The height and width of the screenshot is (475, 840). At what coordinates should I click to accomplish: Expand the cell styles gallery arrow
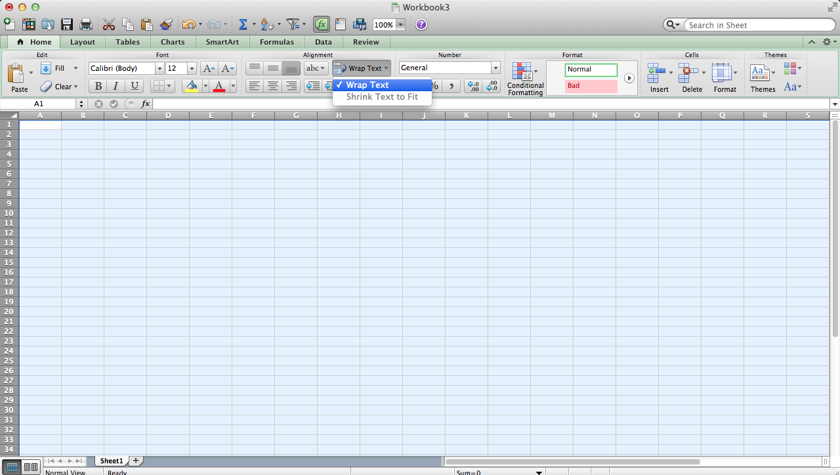coord(629,78)
